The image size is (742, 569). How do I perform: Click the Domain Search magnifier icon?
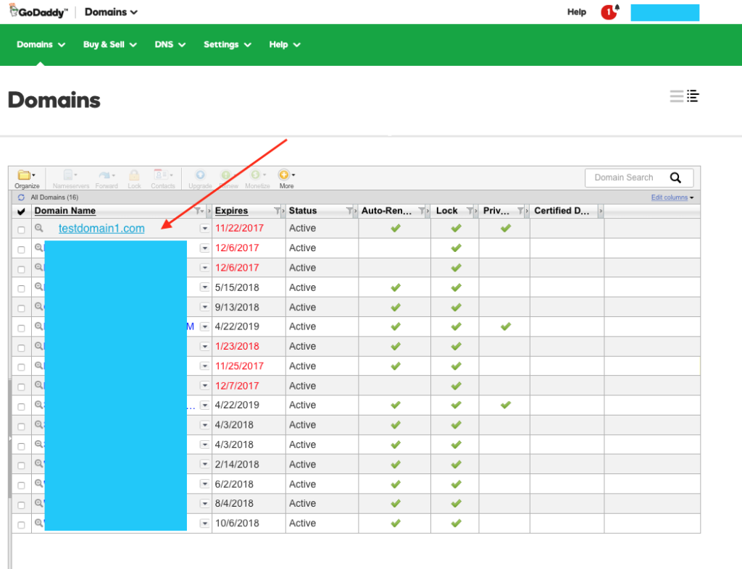(675, 177)
